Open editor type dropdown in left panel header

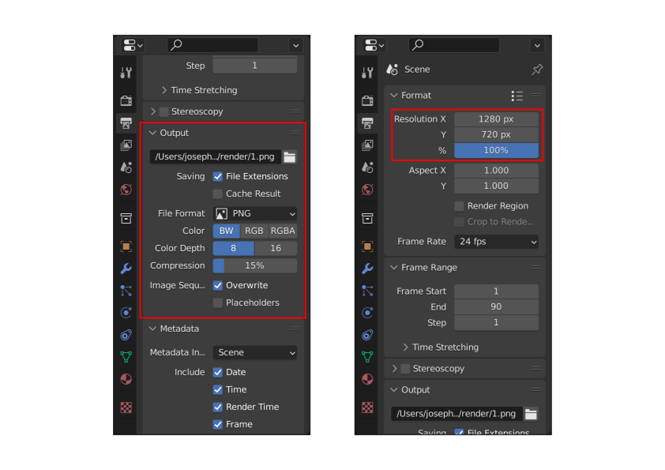point(133,45)
